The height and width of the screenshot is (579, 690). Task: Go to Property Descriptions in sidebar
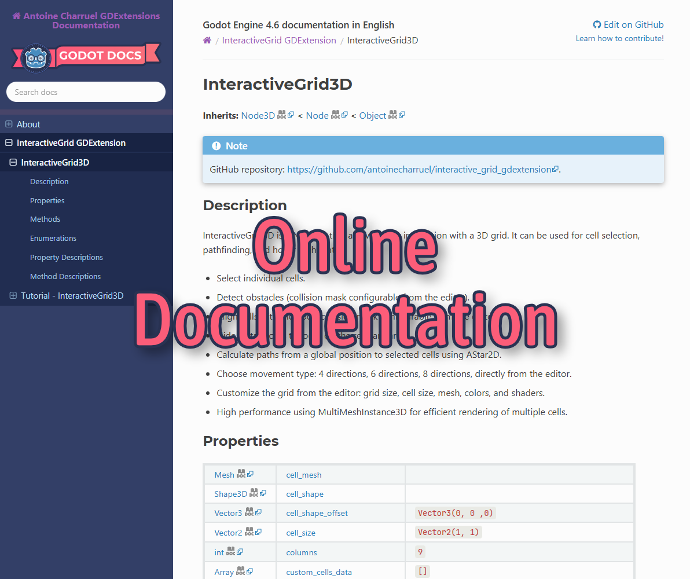pos(67,257)
